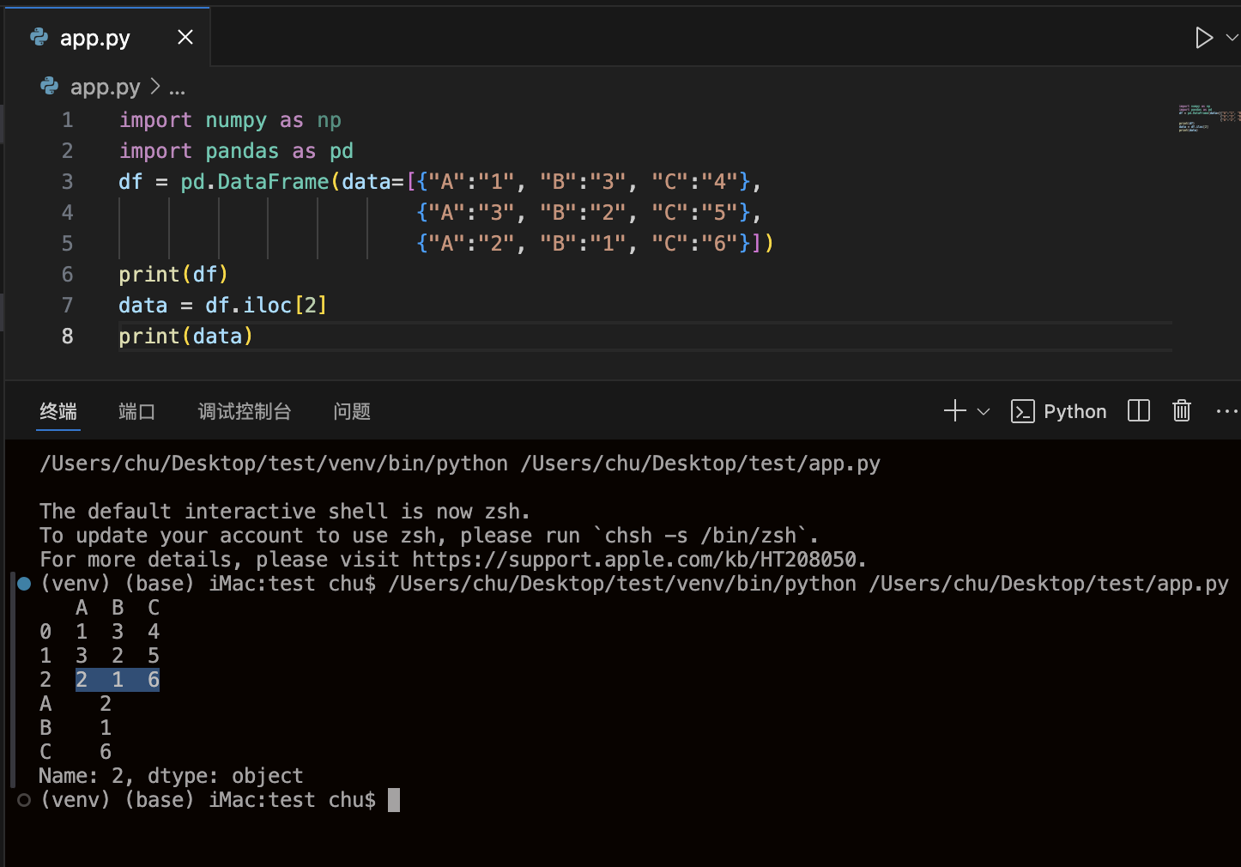Screen dimensions: 1241x867
Task: Click the blue command decoration dot in terminal
Action: coord(24,584)
